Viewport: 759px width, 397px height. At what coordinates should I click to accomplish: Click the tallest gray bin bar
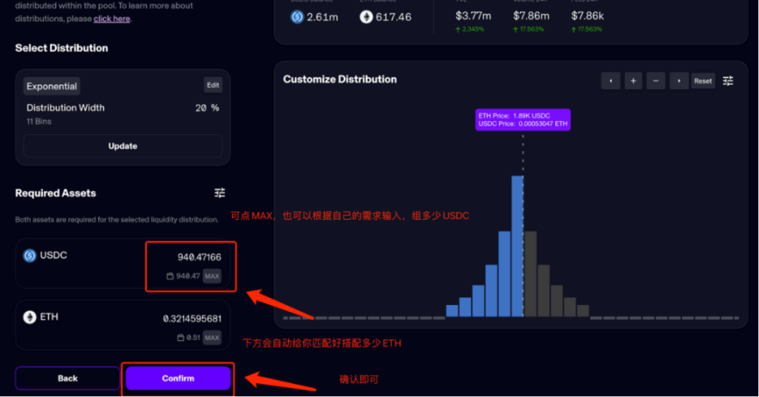coord(530,275)
